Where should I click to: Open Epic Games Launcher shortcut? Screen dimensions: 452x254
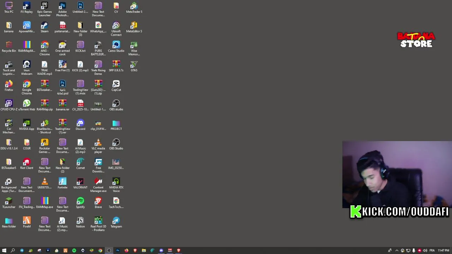pyautogui.click(x=44, y=9)
